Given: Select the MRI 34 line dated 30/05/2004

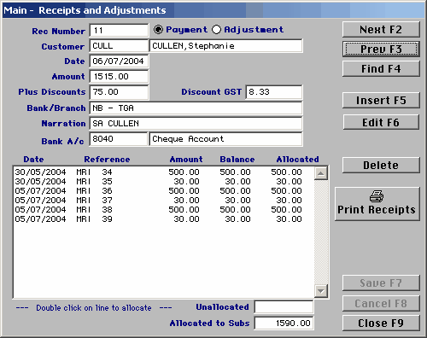Looking at the screenshot, I should (x=164, y=172).
